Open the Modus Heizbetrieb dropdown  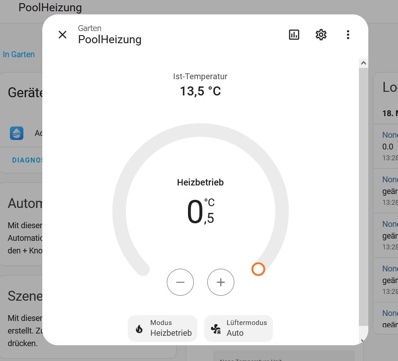(162, 328)
